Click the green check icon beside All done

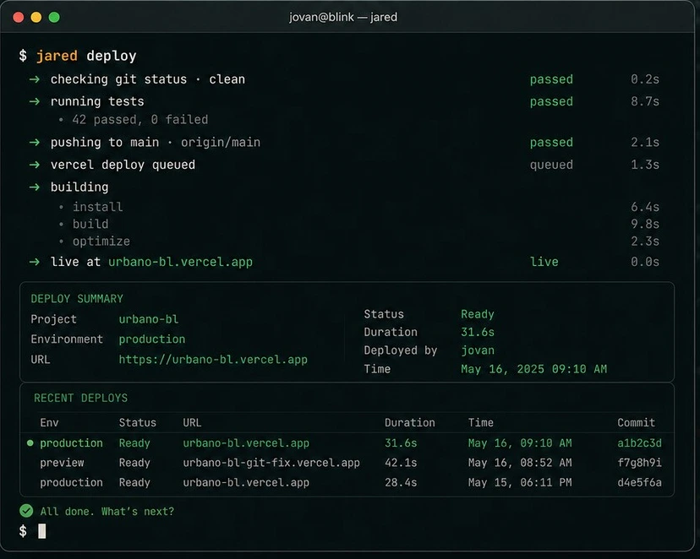(26, 511)
